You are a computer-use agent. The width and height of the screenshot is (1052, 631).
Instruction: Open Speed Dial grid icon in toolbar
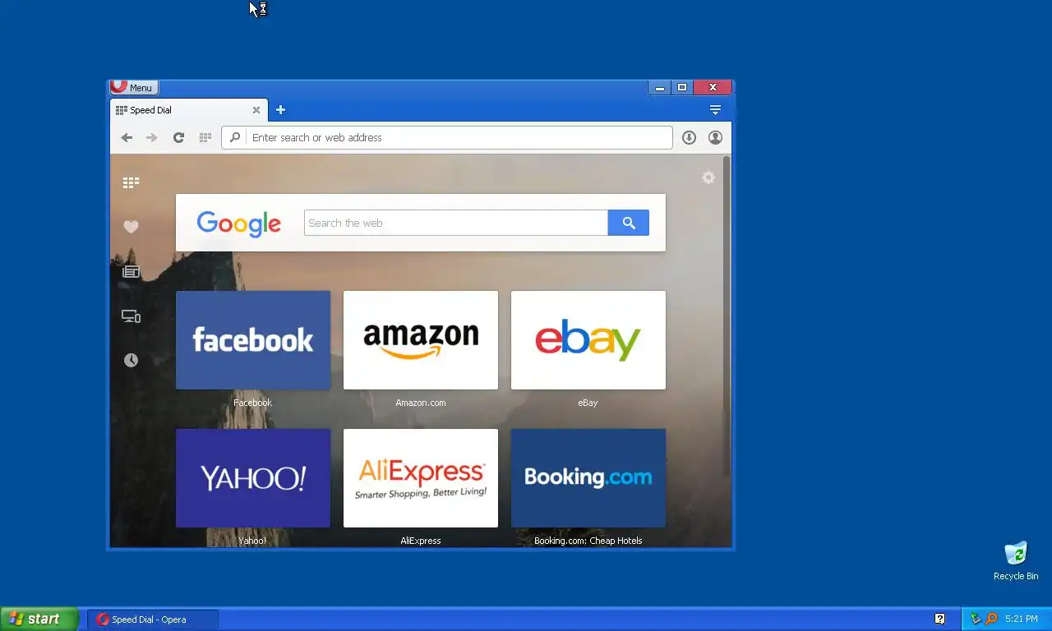(x=205, y=138)
